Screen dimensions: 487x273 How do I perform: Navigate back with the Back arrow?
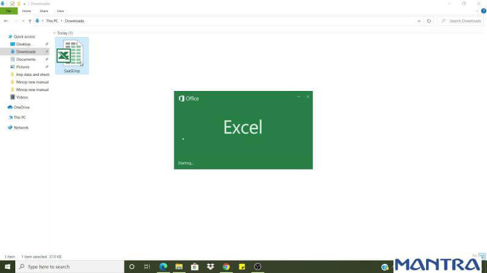pyautogui.click(x=6, y=21)
